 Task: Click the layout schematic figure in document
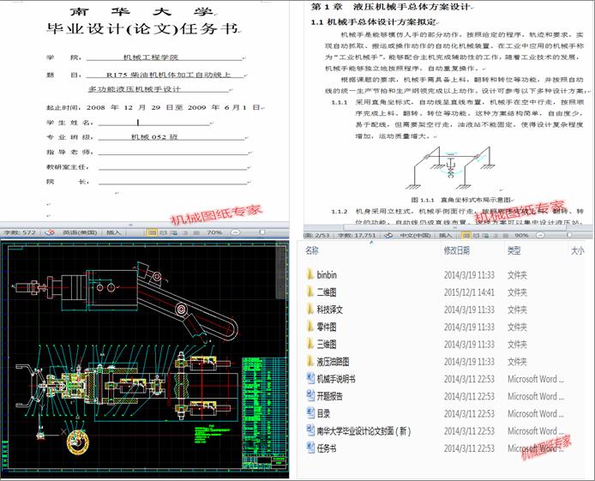450,167
